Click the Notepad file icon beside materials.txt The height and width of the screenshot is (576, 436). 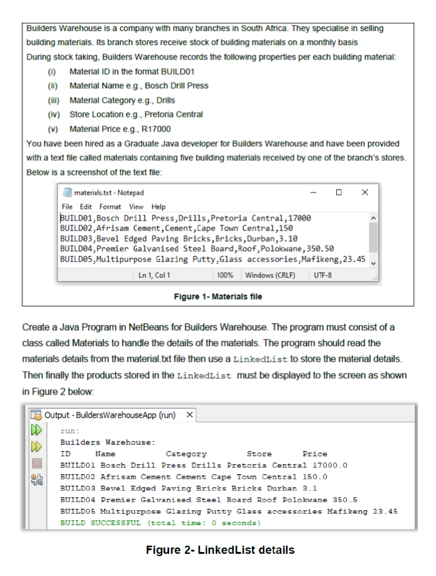click(x=67, y=192)
